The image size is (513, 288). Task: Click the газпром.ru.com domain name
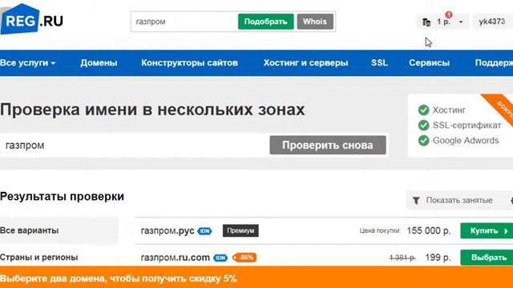[176, 258]
